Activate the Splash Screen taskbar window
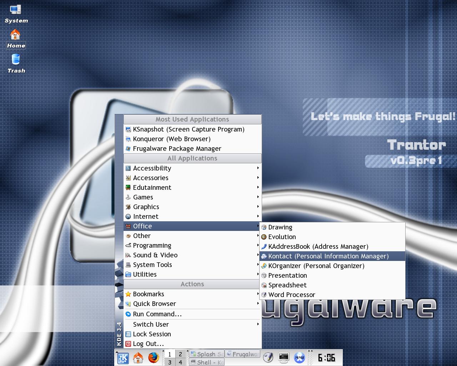 207,354
